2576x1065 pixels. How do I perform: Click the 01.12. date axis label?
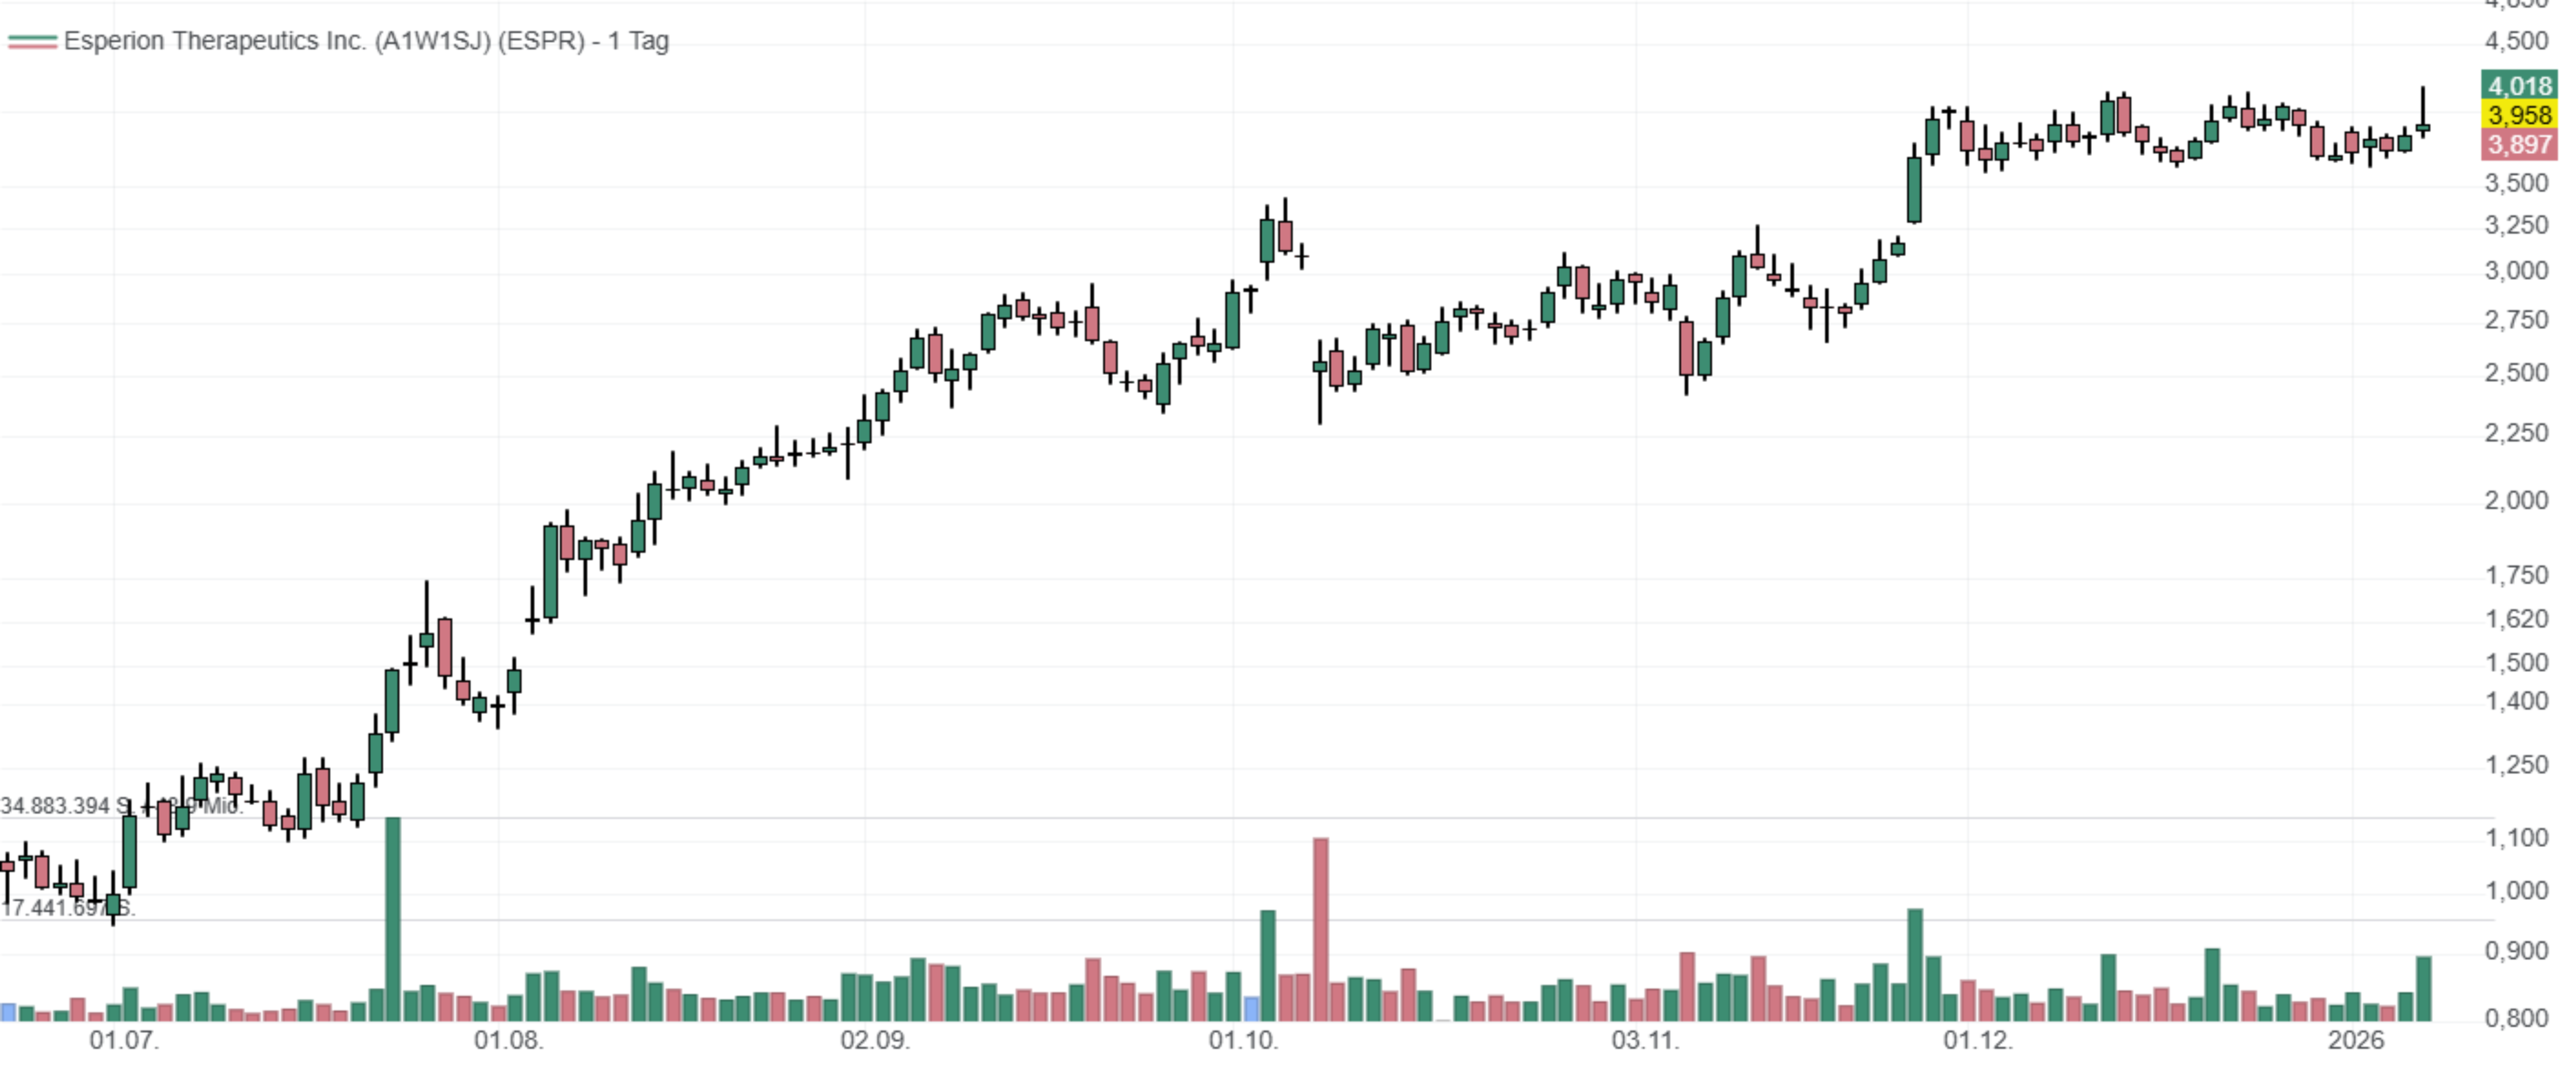point(1977,1040)
